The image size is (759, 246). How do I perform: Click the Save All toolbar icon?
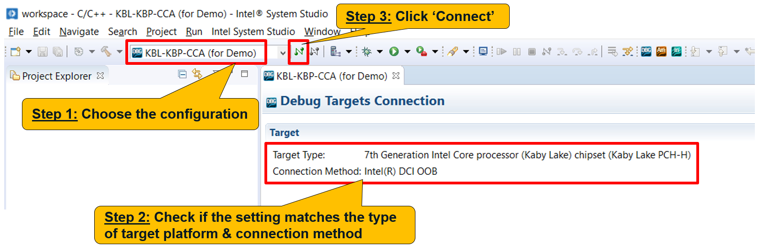coord(58,52)
